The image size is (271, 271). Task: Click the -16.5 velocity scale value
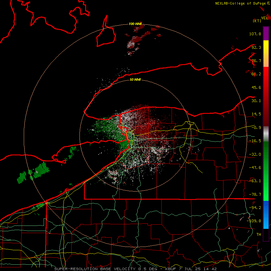[255, 141]
